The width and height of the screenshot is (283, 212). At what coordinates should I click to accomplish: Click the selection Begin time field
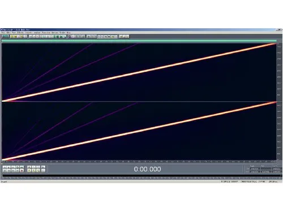(255, 168)
